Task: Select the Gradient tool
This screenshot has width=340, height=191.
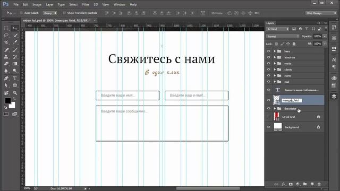Action: pyautogui.click(x=15, y=64)
